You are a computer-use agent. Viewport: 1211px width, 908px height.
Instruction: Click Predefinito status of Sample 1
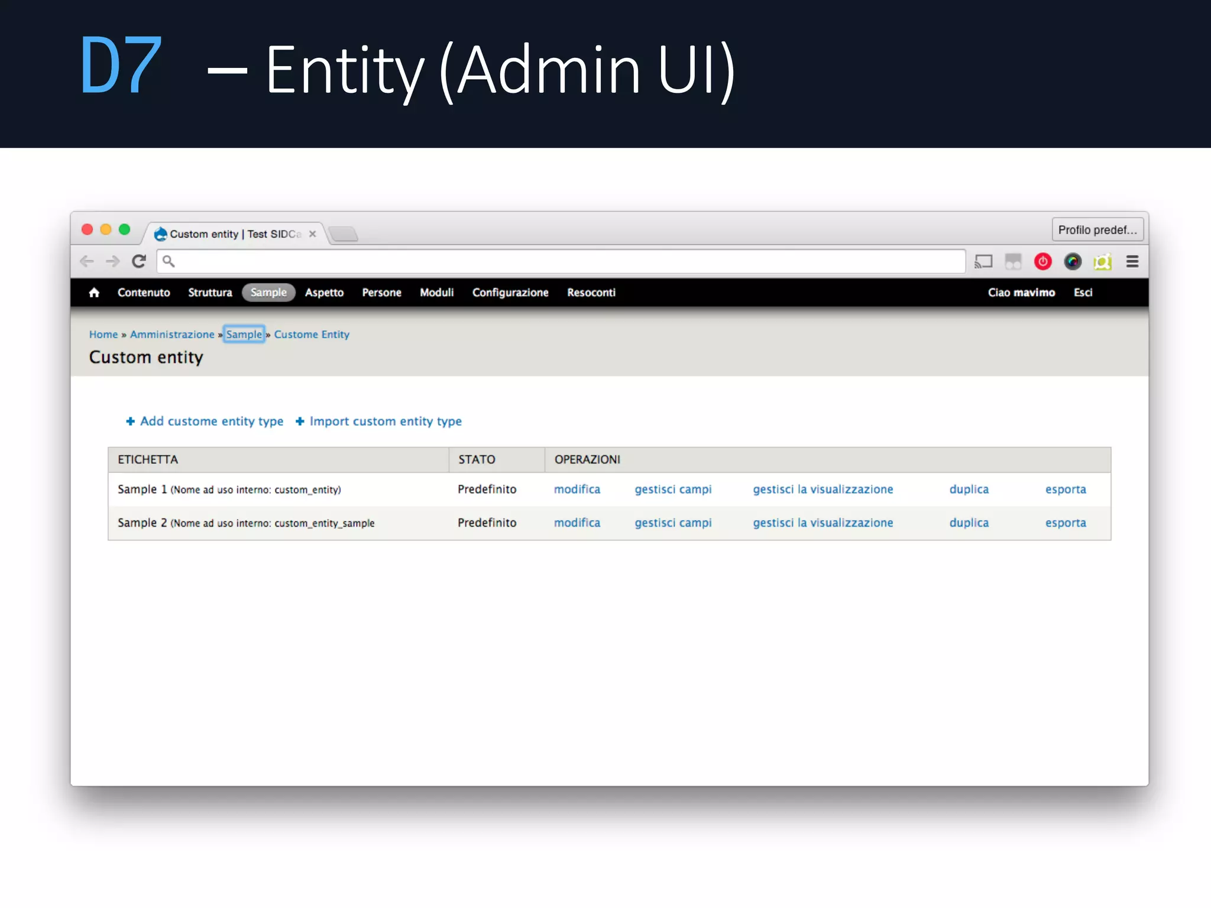487,489
